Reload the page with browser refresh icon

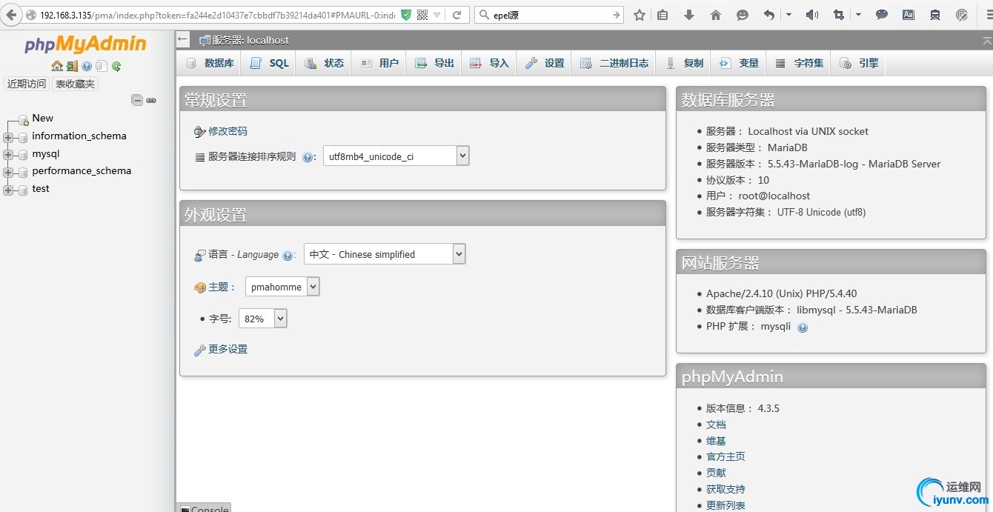point(457,15)
